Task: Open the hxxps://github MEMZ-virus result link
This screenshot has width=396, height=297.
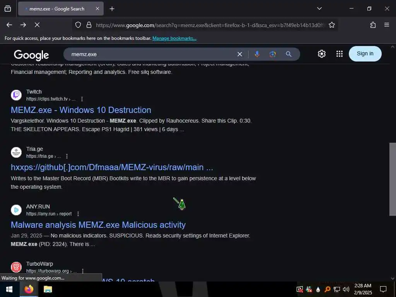Action: tap(112, 167)
